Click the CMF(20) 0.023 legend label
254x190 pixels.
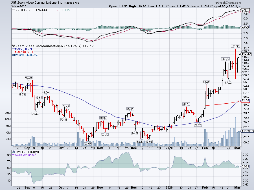[x=27, y=152]
